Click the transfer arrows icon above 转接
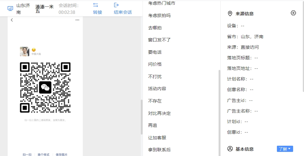The height and width of the screenshot is (156, 304). (x=95, y=5)
